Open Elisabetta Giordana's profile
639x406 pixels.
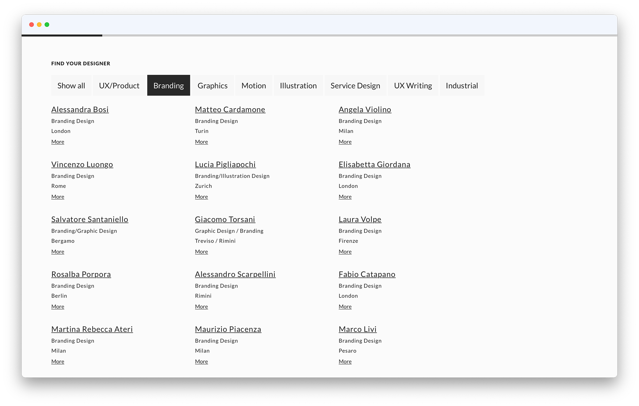[x=374, y=164]
